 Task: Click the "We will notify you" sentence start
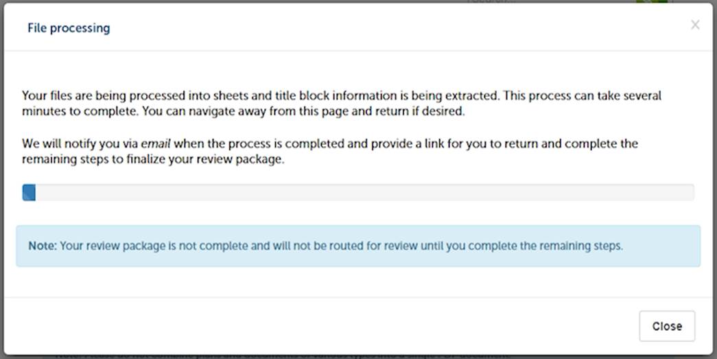click(65, 144)
